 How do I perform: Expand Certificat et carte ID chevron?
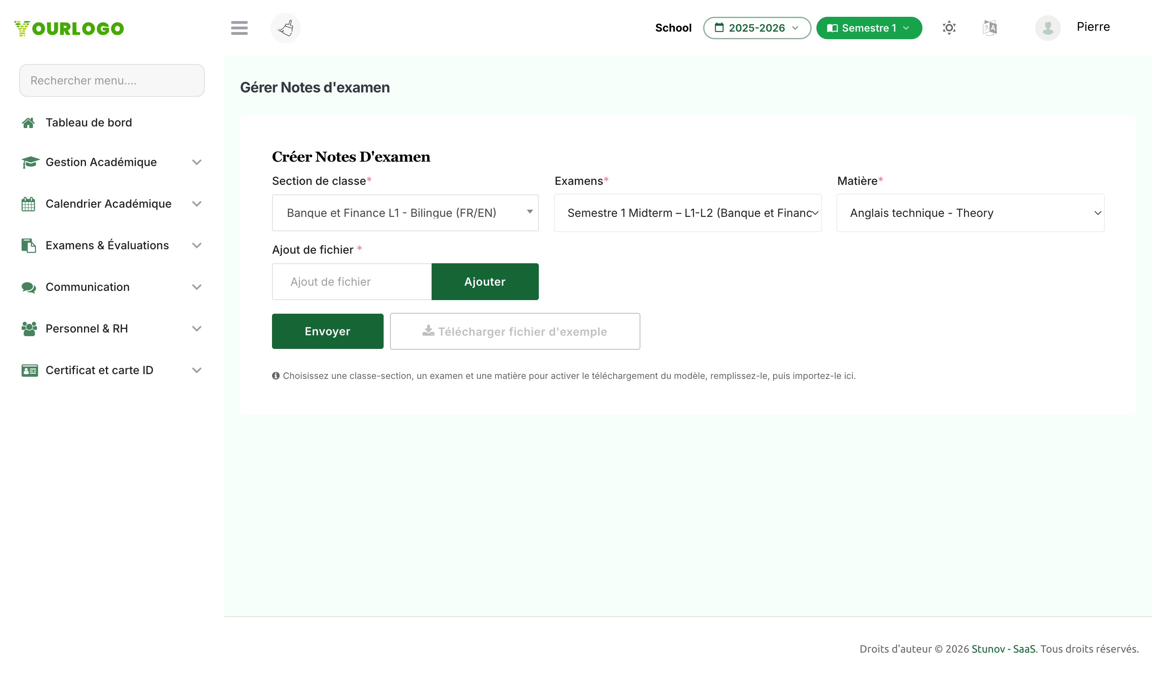point(196,371)
